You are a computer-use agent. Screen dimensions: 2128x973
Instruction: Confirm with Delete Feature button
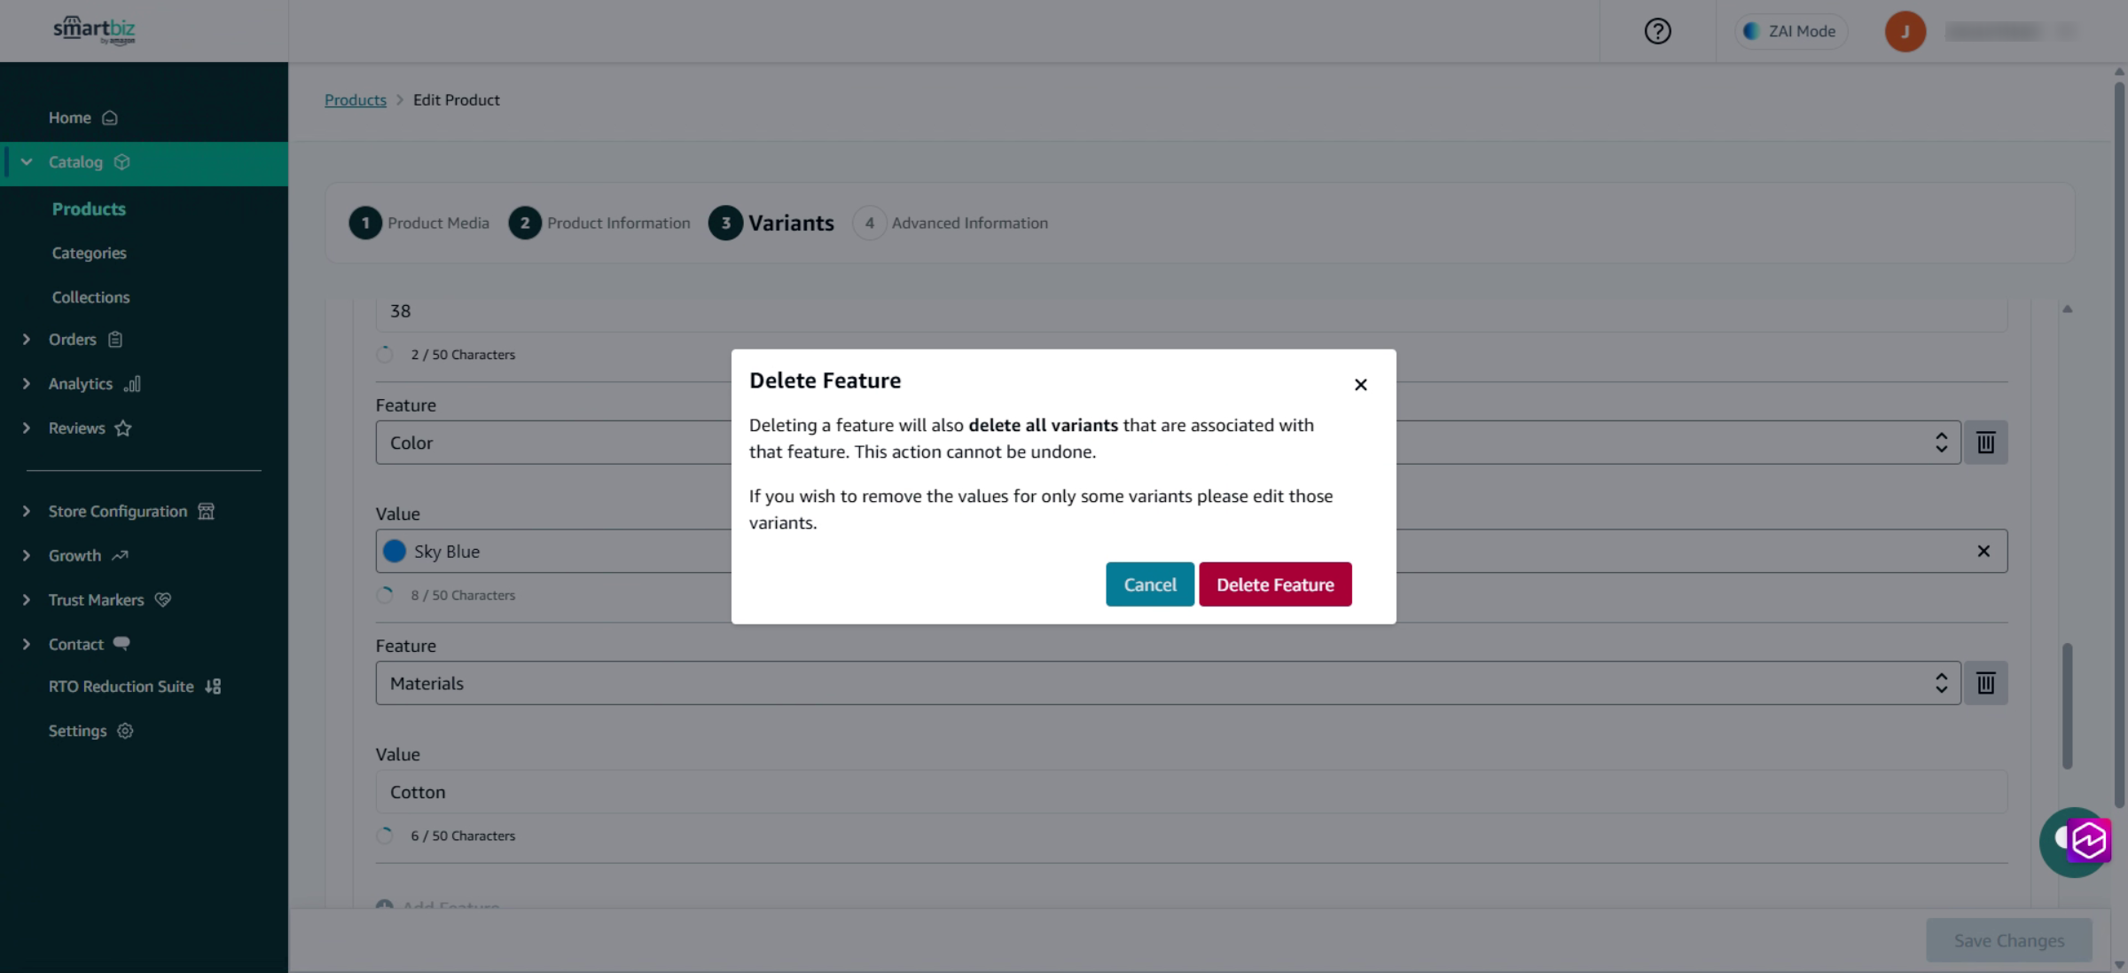[1275, 584]
